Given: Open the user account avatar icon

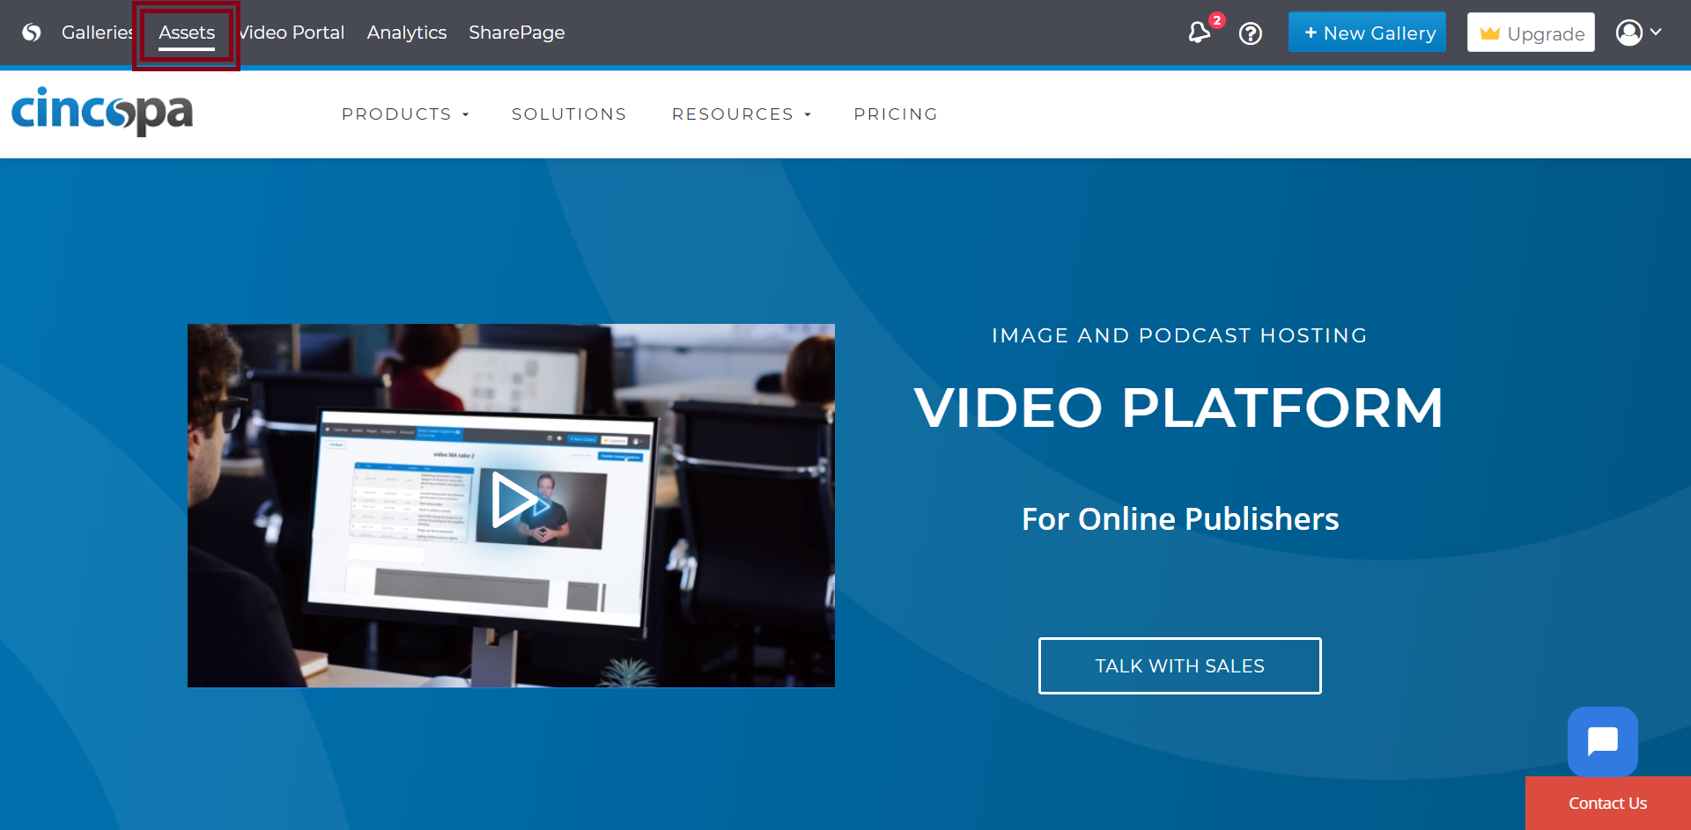Looking at the screenshot, I should pos(1628,33).
